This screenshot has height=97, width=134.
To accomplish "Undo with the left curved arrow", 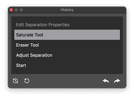I will pos(106,81).
